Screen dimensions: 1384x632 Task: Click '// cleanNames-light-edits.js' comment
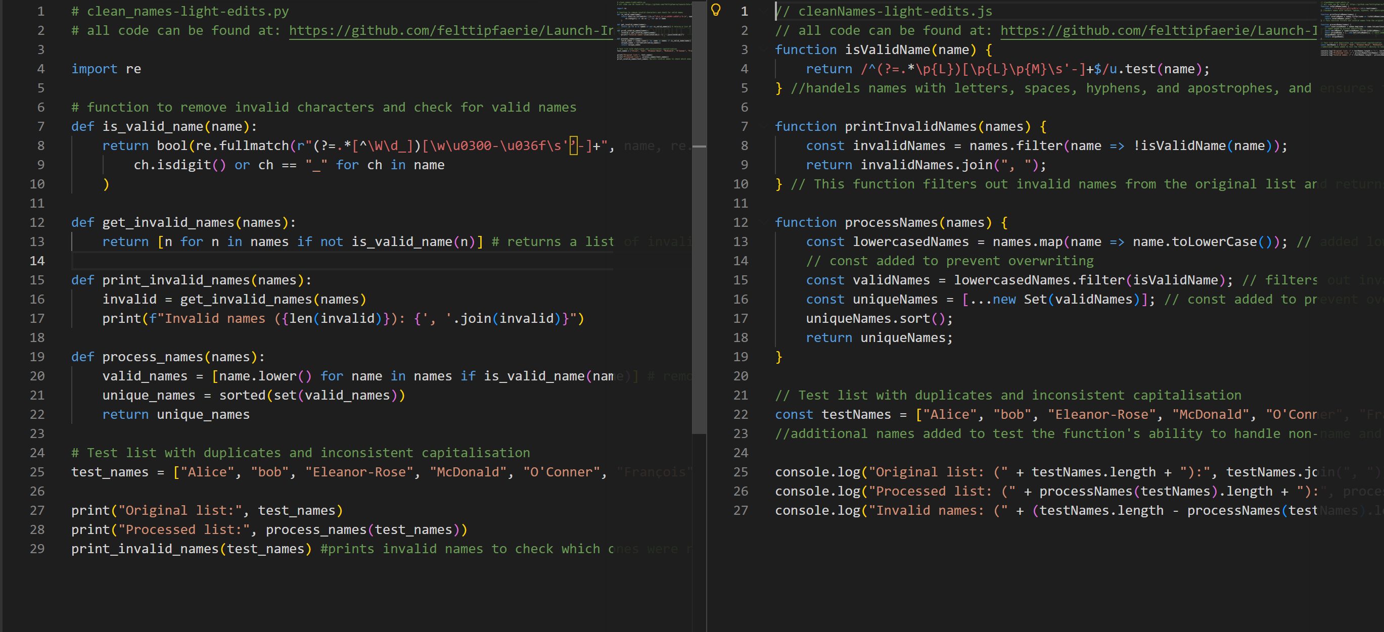click(x=884, y=11)
